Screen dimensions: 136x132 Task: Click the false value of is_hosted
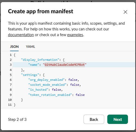pyautogui.click(x=56, y=90)
